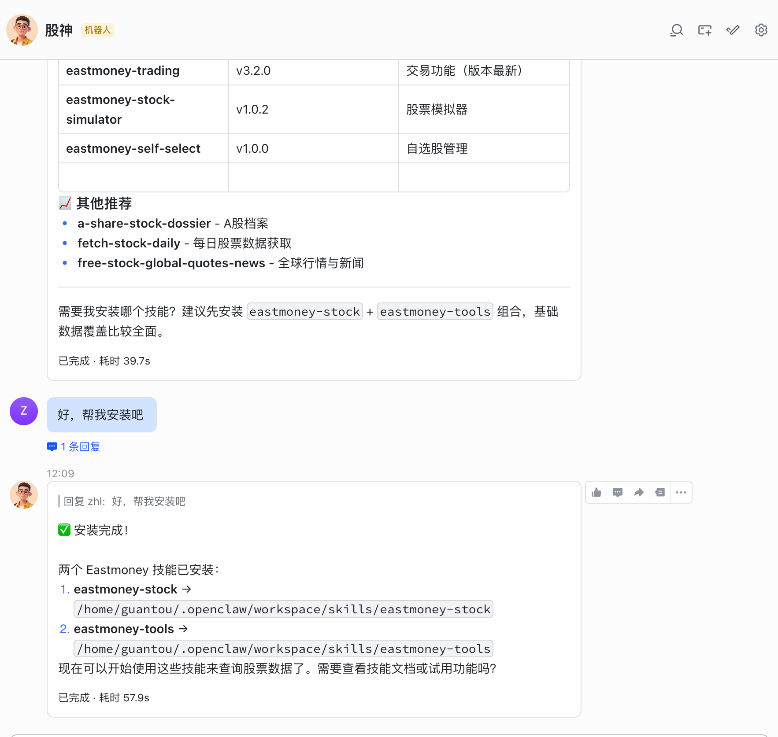Click the 股神 chat title

point(59,30)
